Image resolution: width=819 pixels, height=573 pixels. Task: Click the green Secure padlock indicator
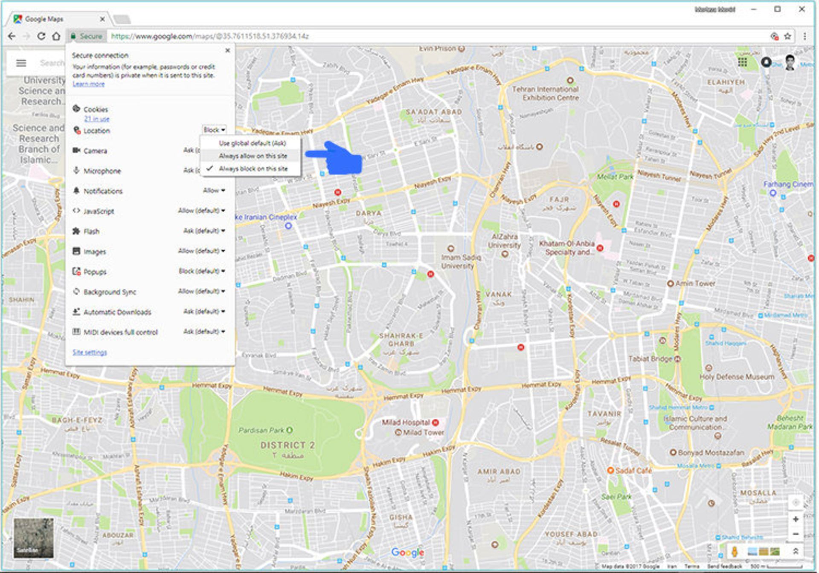click(x=87, y=36)
